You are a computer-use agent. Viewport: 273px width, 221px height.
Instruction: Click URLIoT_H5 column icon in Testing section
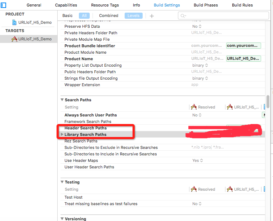coord(230,189)
